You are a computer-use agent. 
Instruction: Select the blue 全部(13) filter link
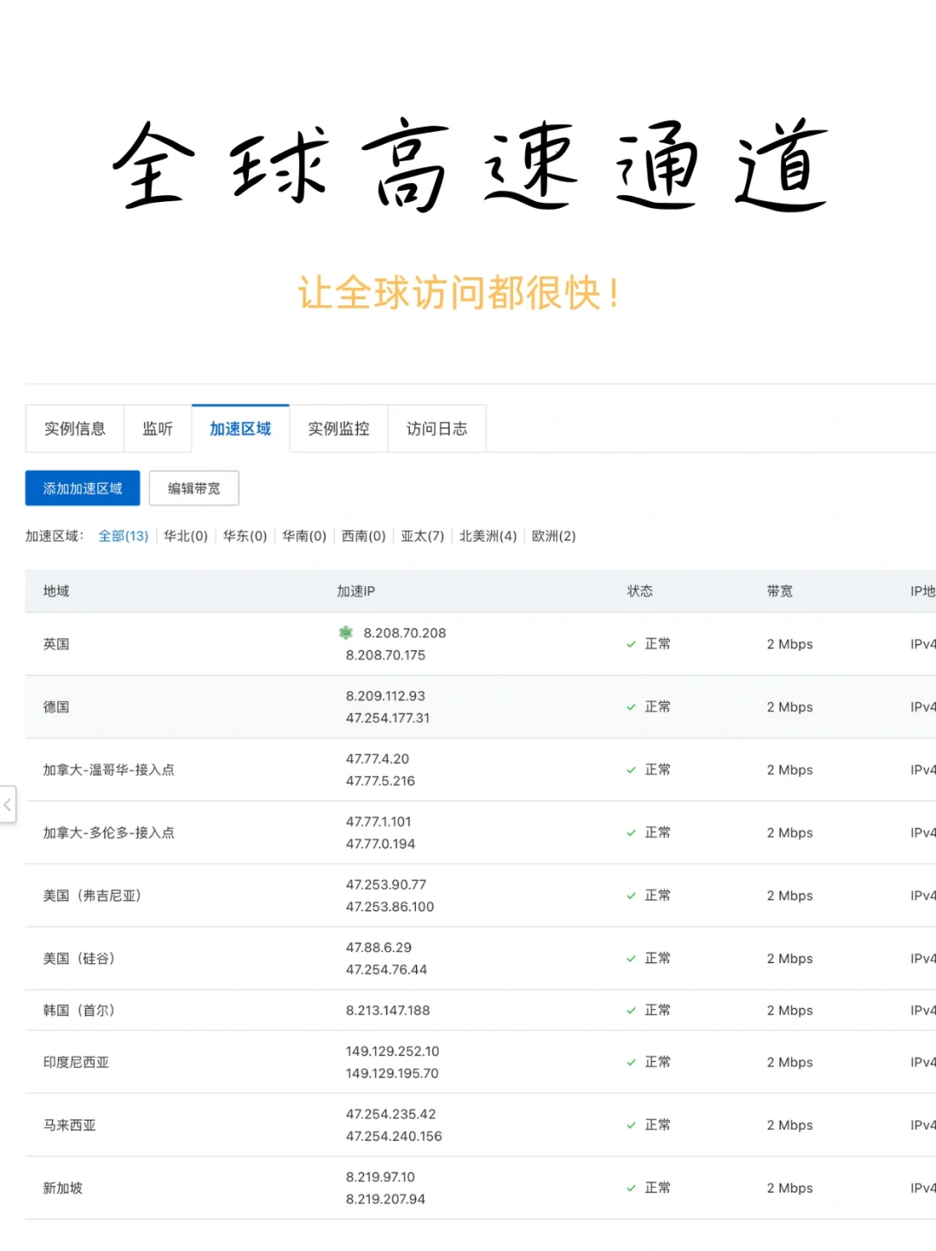point(122,536)
